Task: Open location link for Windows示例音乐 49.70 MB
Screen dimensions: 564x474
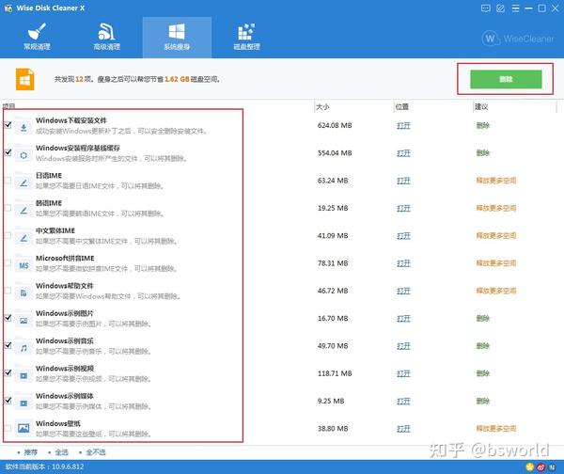Action: point(403,346)
